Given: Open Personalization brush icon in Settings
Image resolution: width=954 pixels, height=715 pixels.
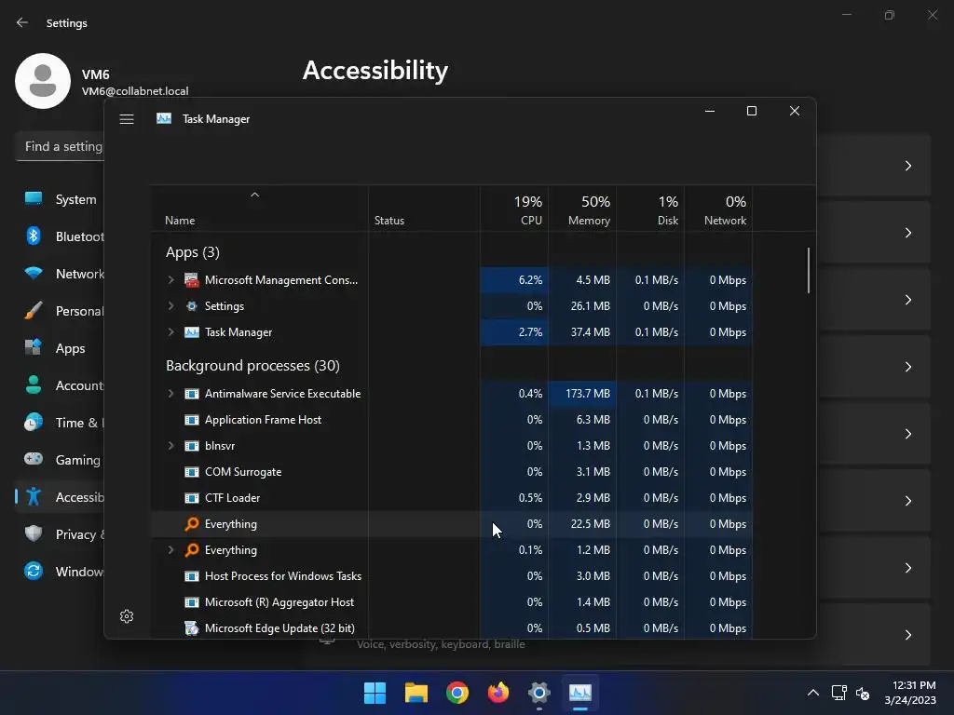Looking at the screenshot, I should click(34, 311).
